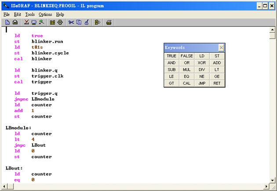Click the Copy icon in toolbar
Image resolution: width=277 pixels, height=191 pixels.
click(x=79, y=22)
